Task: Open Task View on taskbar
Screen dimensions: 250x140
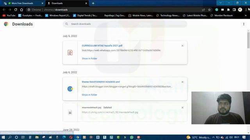Action: pyautogui.click(x=23, y=137)
